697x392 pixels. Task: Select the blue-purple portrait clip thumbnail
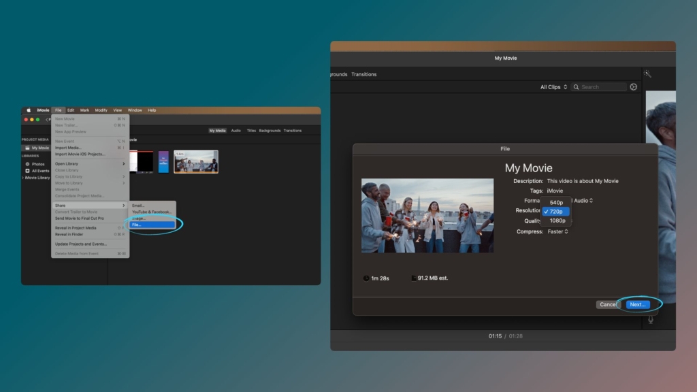163,162
